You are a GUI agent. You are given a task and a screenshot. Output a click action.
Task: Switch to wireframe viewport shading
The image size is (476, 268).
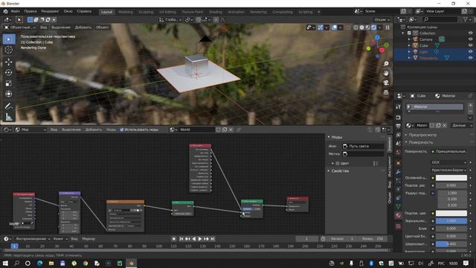point(356,28)
